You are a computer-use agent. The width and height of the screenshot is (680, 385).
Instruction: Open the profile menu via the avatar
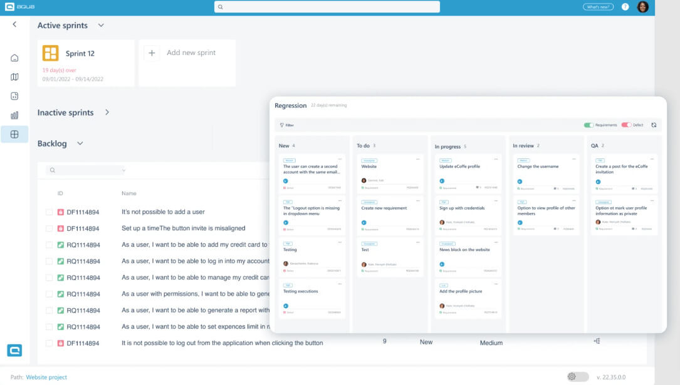click(x=642, y=7)
